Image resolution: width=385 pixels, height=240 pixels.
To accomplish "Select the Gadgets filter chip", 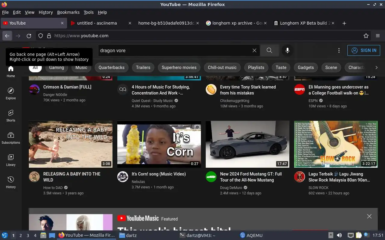I will (x=306, y=67).
